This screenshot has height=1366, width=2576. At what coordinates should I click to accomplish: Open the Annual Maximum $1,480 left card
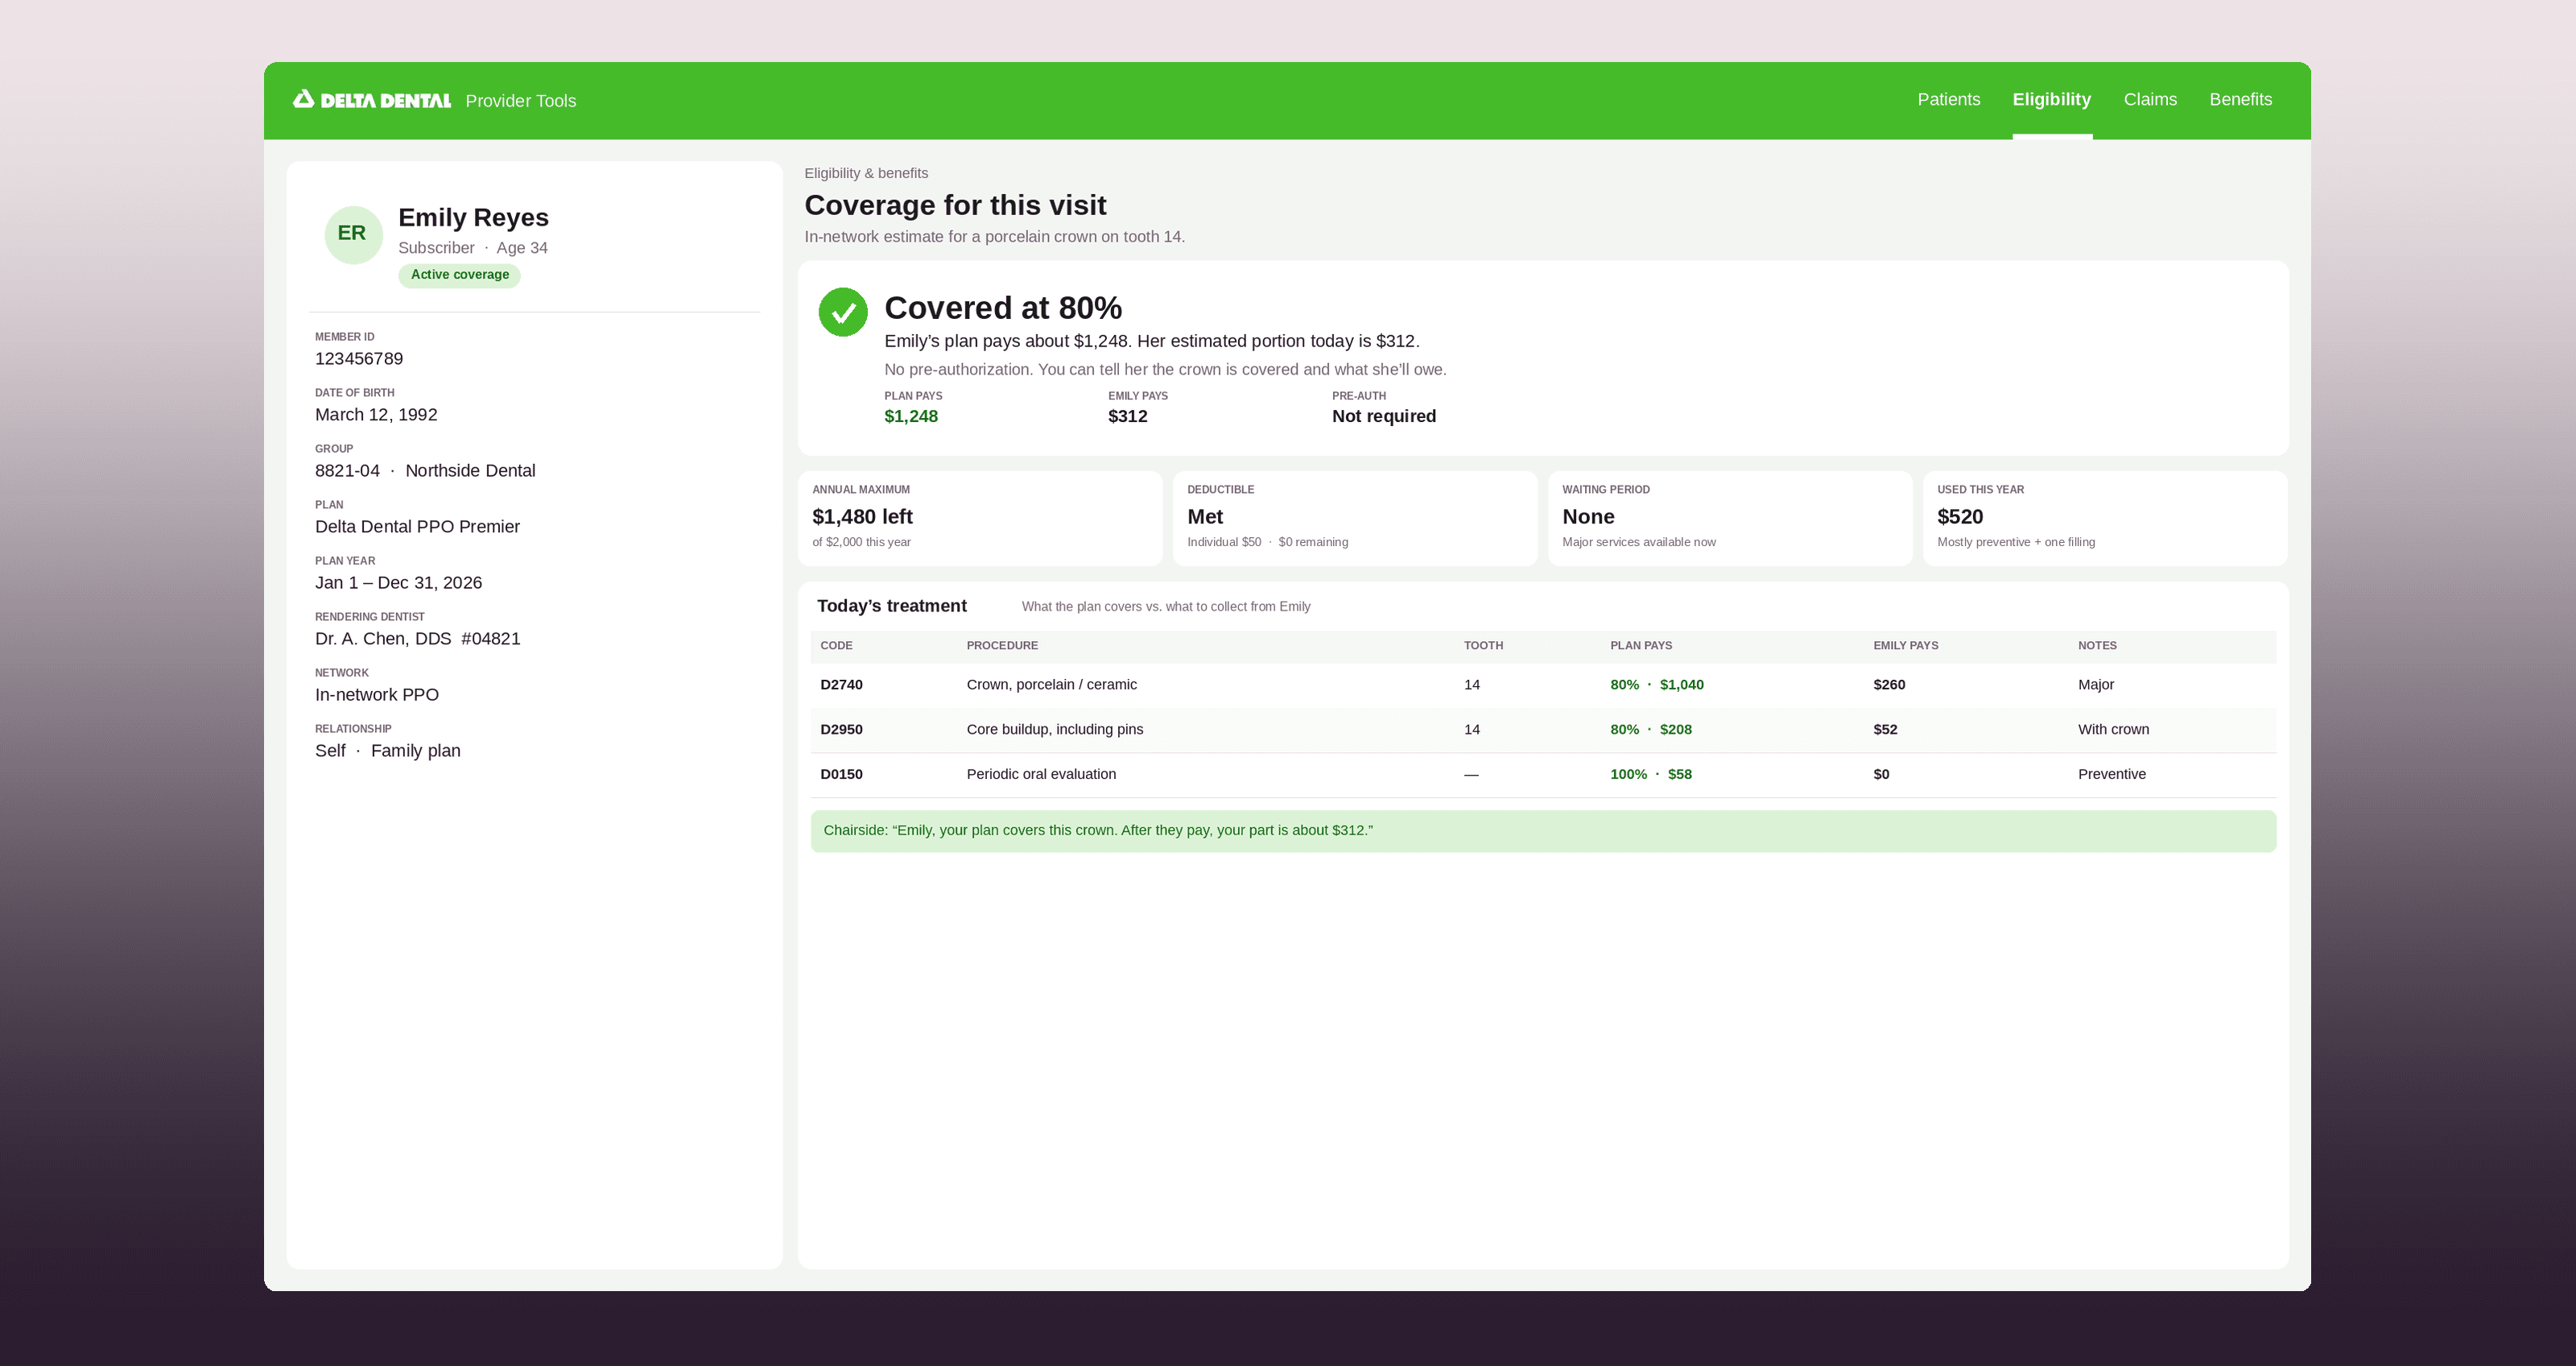[980, 519]
